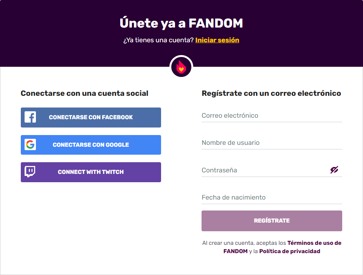This screenshot has width=363, height=275.
Task: Open the 'Política de privacidad' link
Action: point(290,251)
